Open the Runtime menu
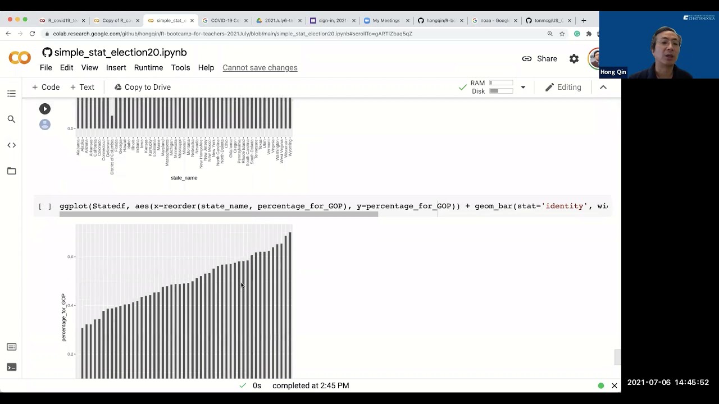This screenshot has width=719, height=404. pos(148,68)
